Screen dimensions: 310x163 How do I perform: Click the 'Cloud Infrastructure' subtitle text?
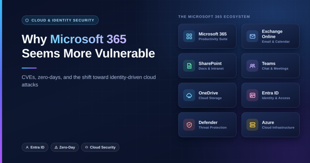[x=278, y=128]
